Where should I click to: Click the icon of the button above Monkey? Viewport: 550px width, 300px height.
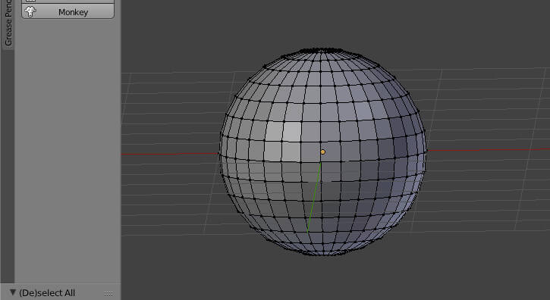(30, 1)
